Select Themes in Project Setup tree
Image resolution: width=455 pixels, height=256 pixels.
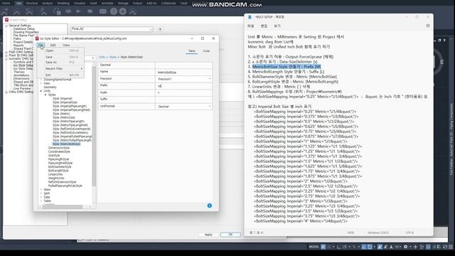[19, 72]
